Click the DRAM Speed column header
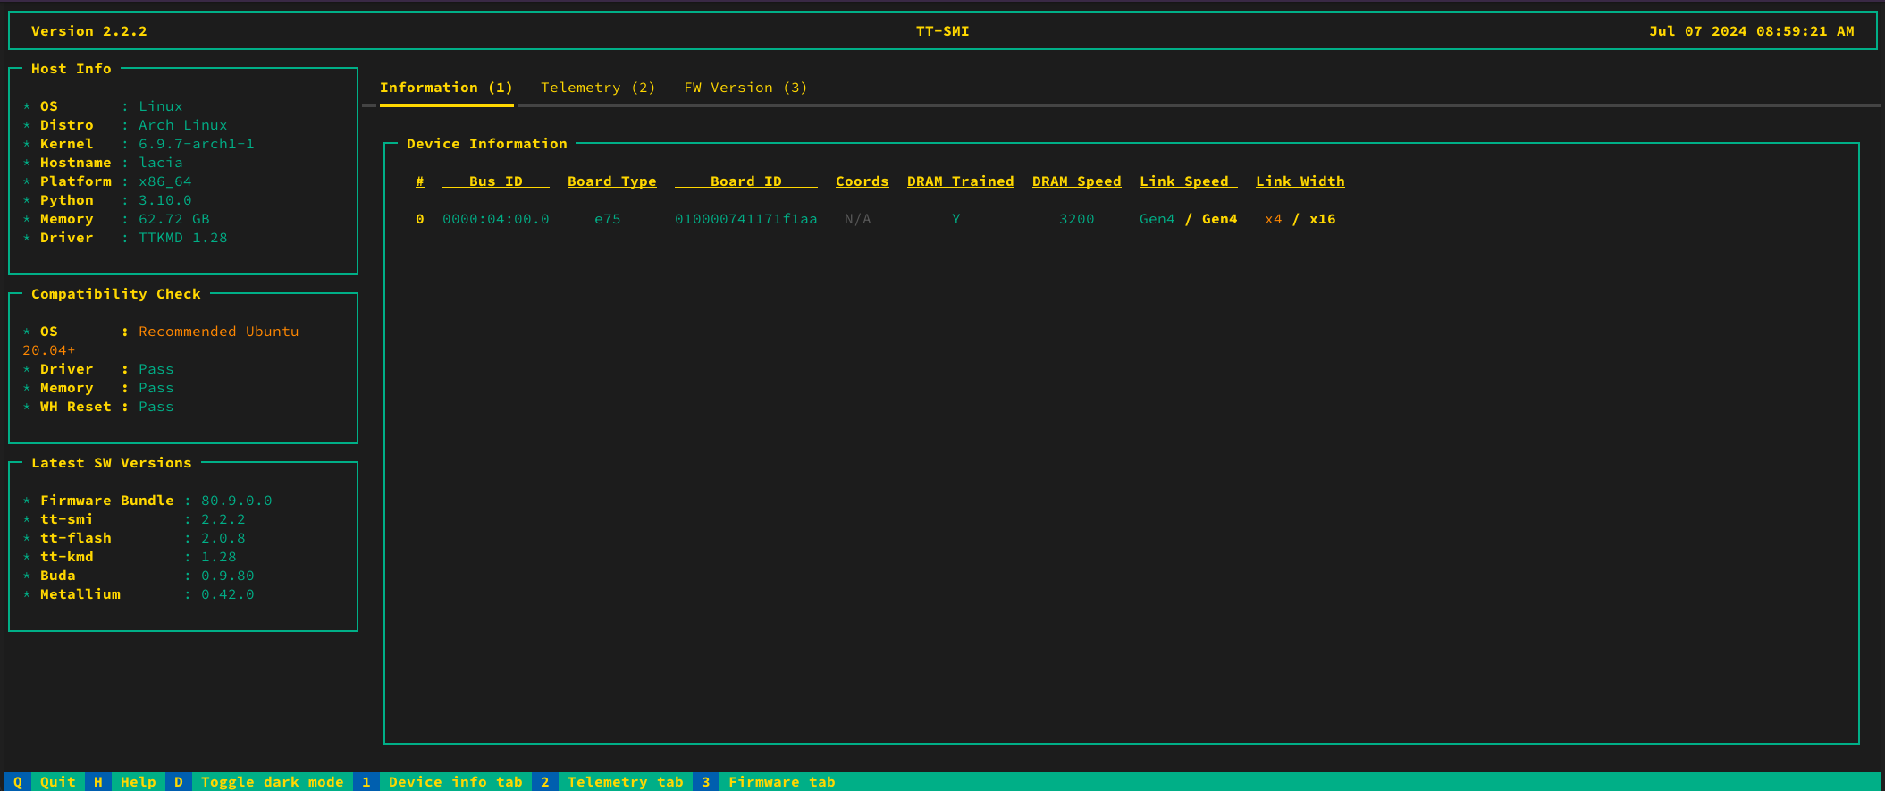 1076,181
